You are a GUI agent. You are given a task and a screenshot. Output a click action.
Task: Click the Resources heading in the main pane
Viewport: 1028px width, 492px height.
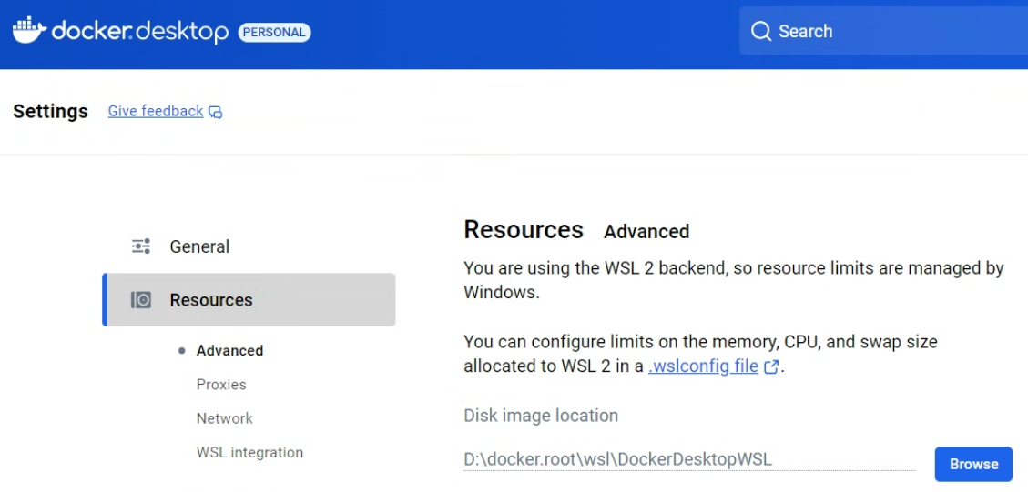524,230
